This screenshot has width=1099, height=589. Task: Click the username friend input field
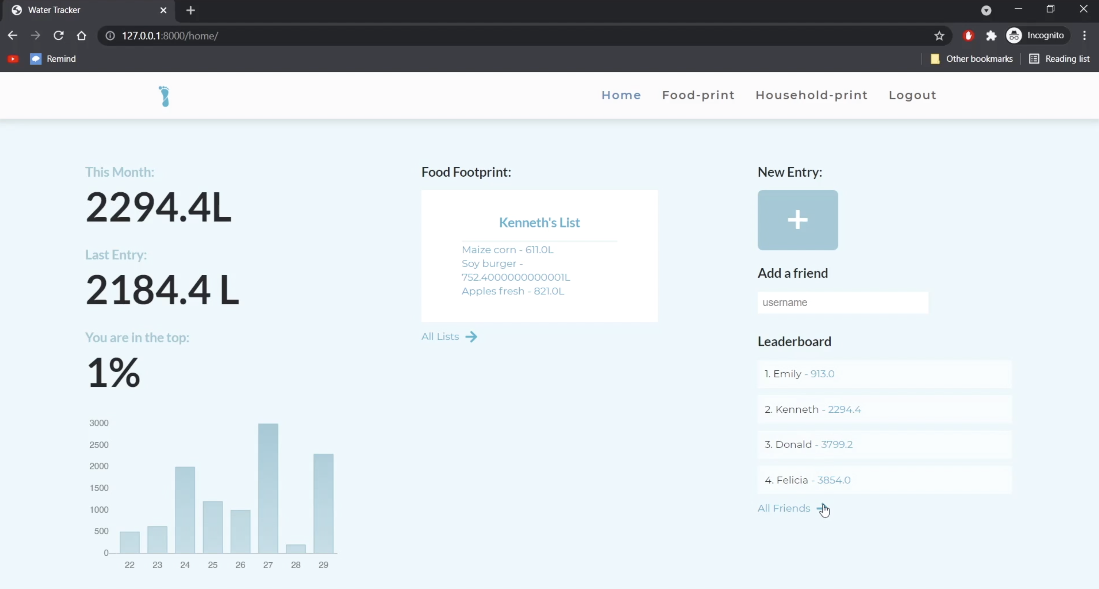pos(842,303)
